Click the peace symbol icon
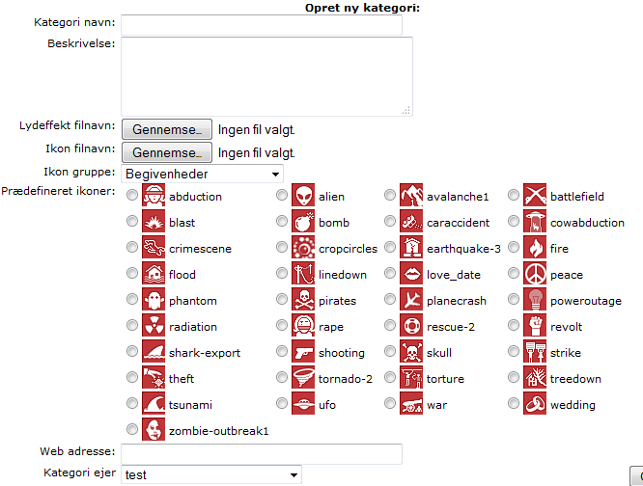Viewport: 643px width, 486px height. [x=535, y=273]
